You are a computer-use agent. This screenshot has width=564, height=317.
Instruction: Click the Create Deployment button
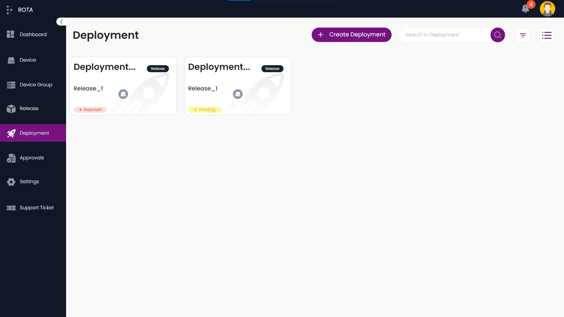coord(351,35)
